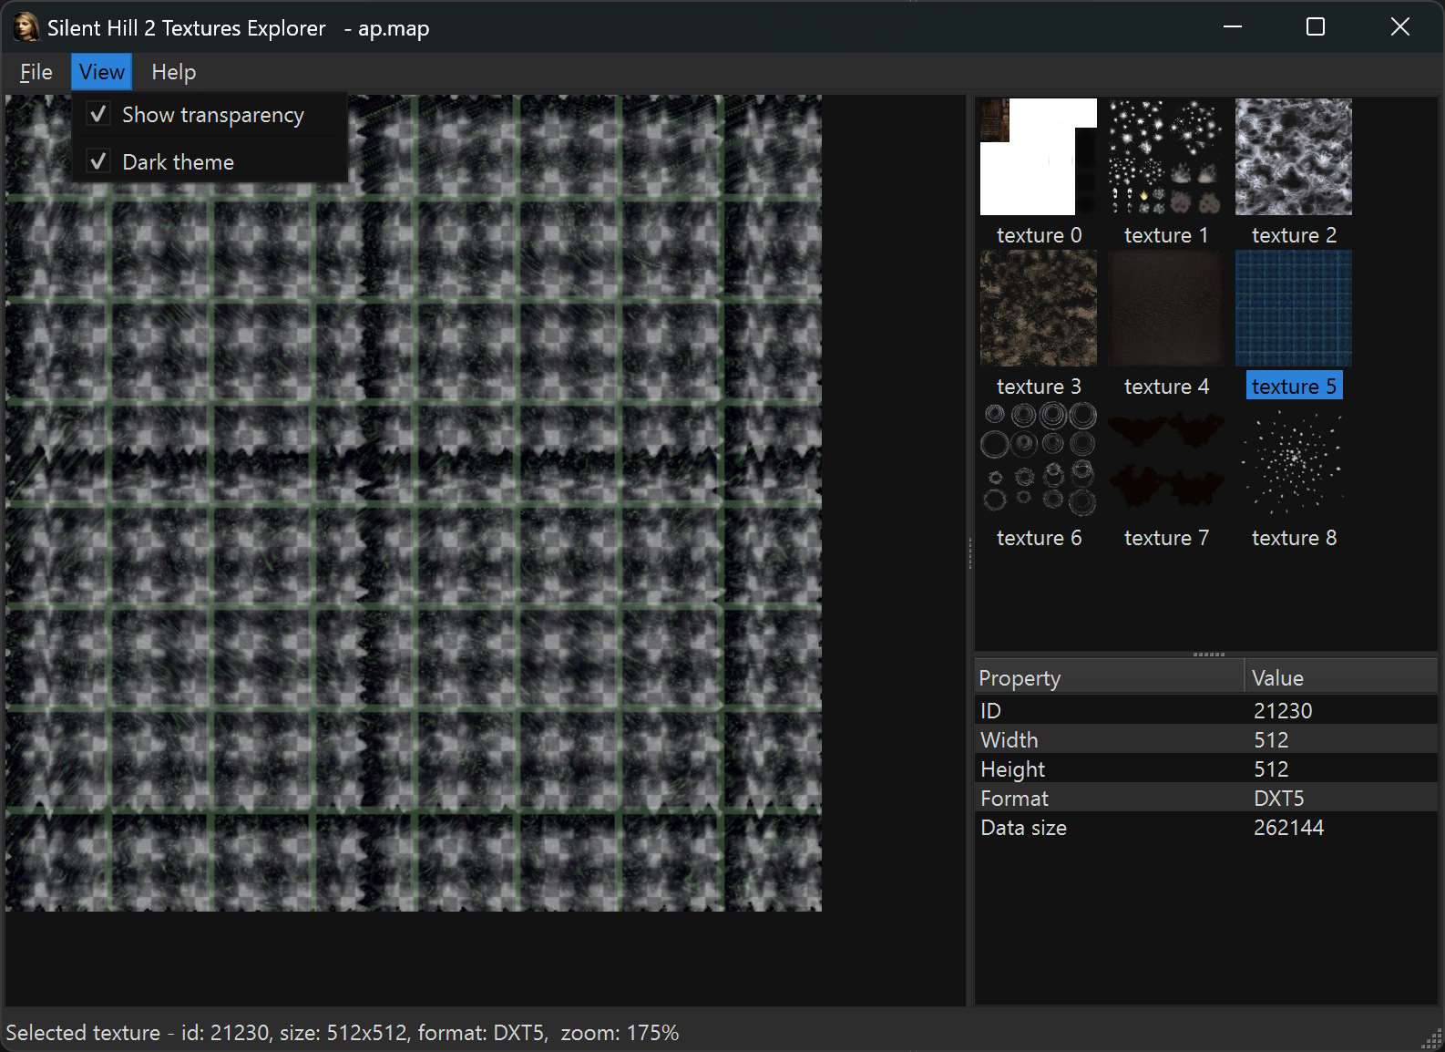Click the 'texture 3' label
Viewport: 1445px width, 1052px height.
(x=1039, y=387)
